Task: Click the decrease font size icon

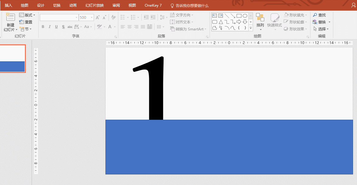Action: pos(104,18)
